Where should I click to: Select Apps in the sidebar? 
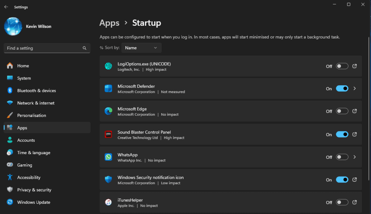[x=47, y=128]
